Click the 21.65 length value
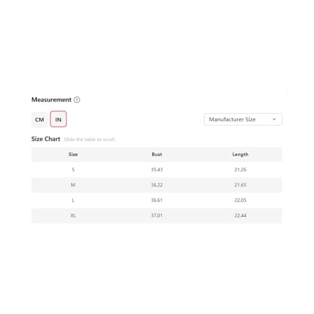The image size is (314, 314). tap(240, 185)
